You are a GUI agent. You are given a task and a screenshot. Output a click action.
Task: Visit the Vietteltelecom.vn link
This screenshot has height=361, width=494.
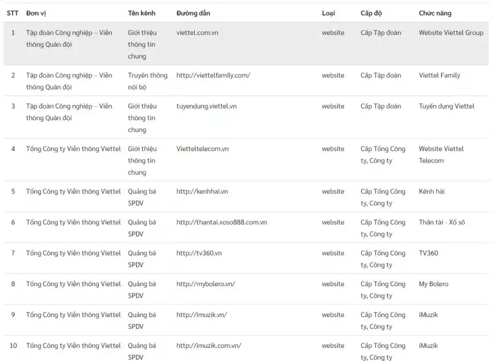point(203,149)
